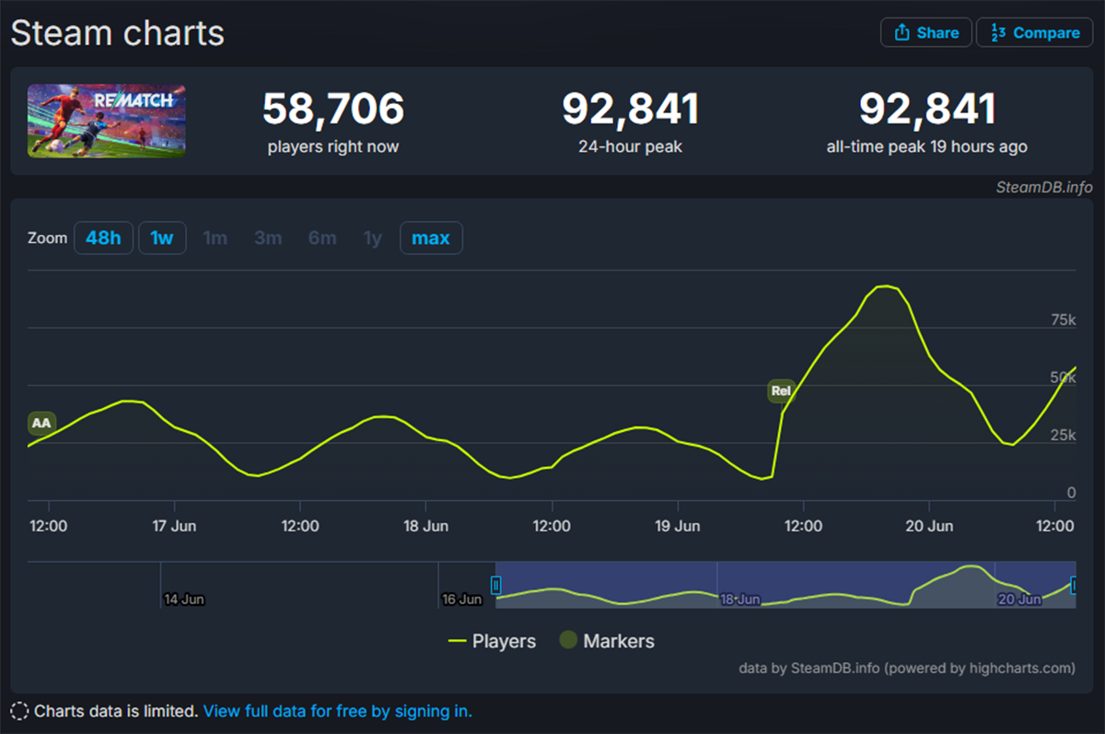The height and width of the screenshot is (734, 1105).
Task: Click the 14 Jun area in navigator
Action: point(183,599)
